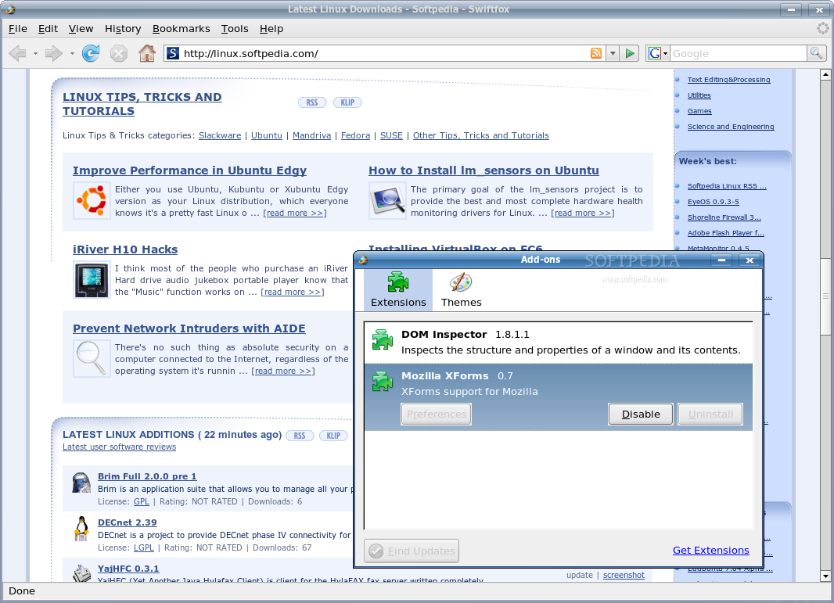The height and width of the screenshot is (603, 834).
Task: Switch to the Extensions tab in Add-ons
Action: [x=398, y=290]
